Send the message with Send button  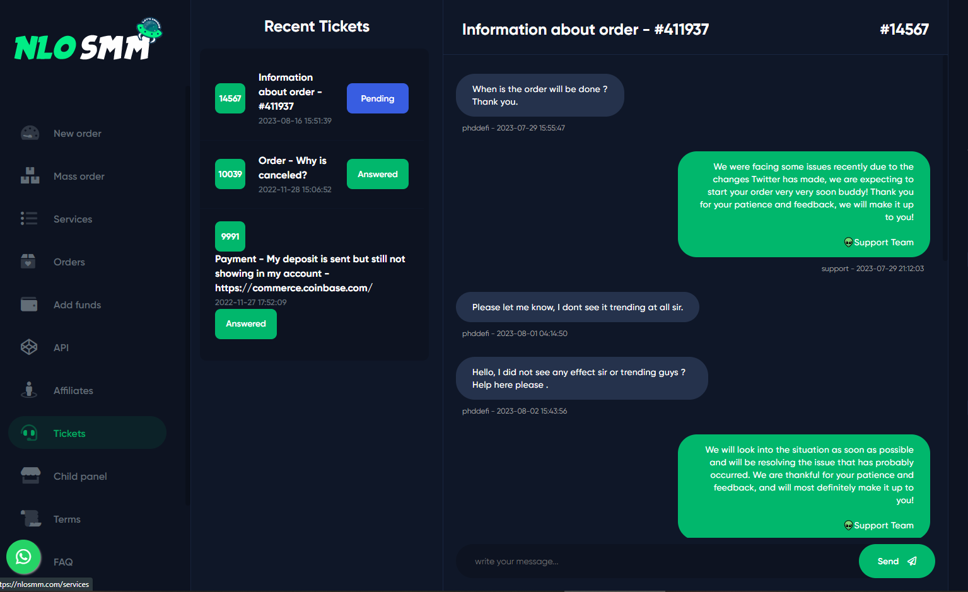(x=896, y=561)
